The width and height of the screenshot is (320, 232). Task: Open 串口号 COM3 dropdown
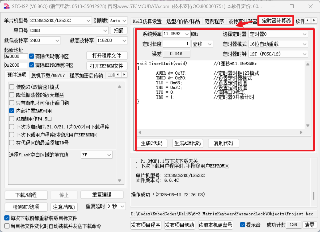(69, 31)
